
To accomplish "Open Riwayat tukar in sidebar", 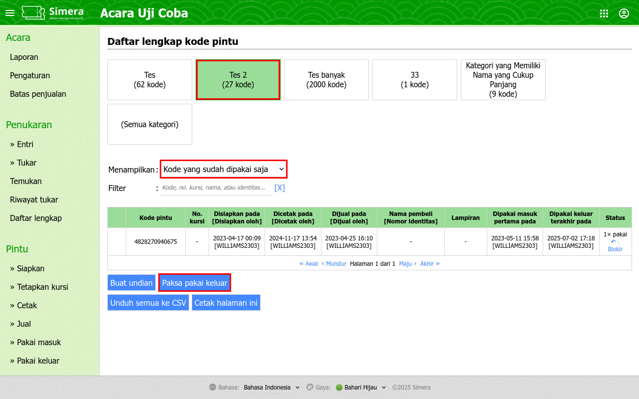I will point(34,199).
